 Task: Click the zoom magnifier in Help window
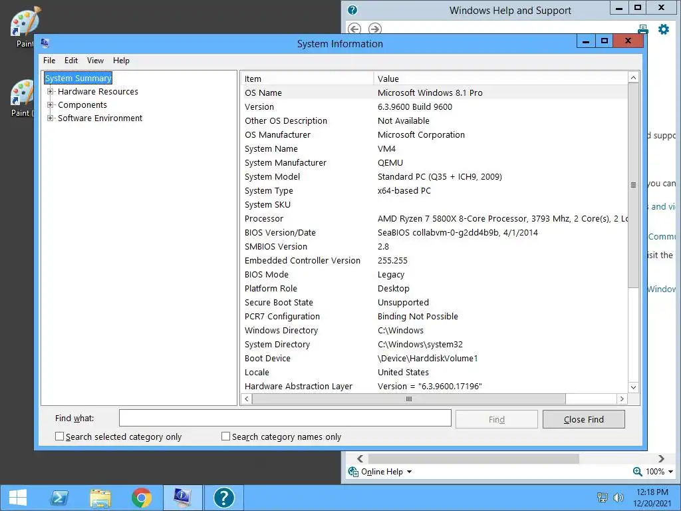tap(637, 472)
